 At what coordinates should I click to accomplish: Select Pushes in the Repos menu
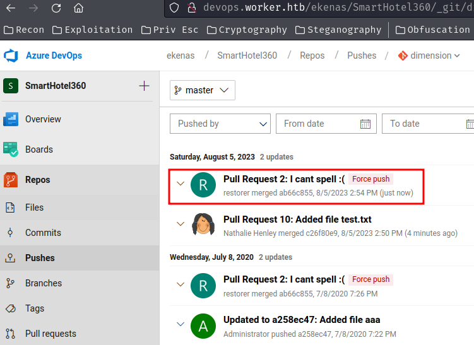(40, 258)
